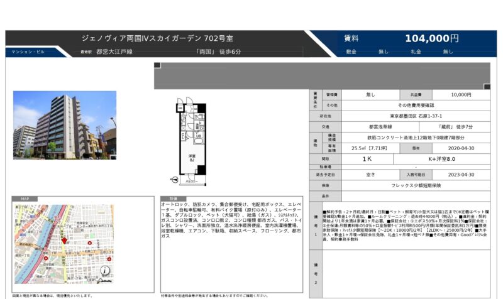Click the 築年 header cell

coord(416,148)
